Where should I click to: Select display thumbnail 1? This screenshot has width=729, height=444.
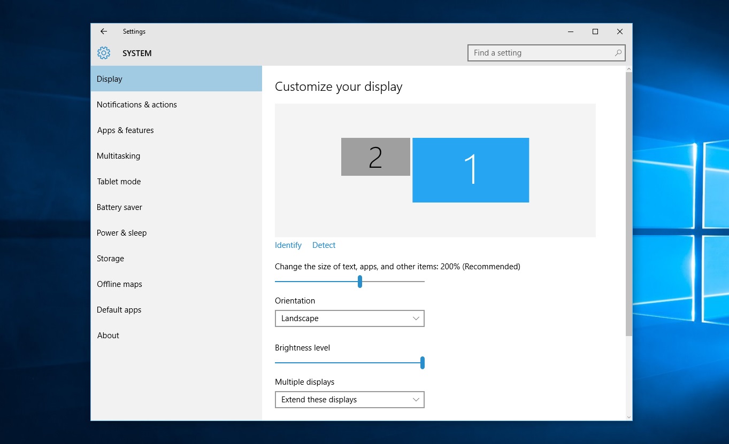(470, 170)
